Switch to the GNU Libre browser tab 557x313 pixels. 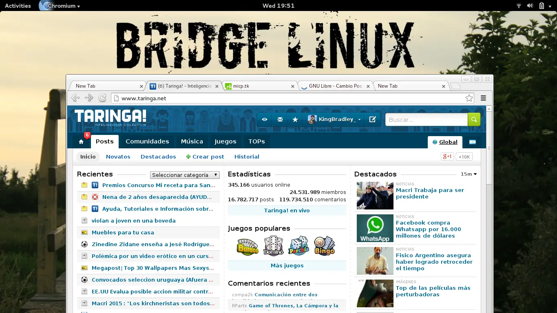(335, 86)
